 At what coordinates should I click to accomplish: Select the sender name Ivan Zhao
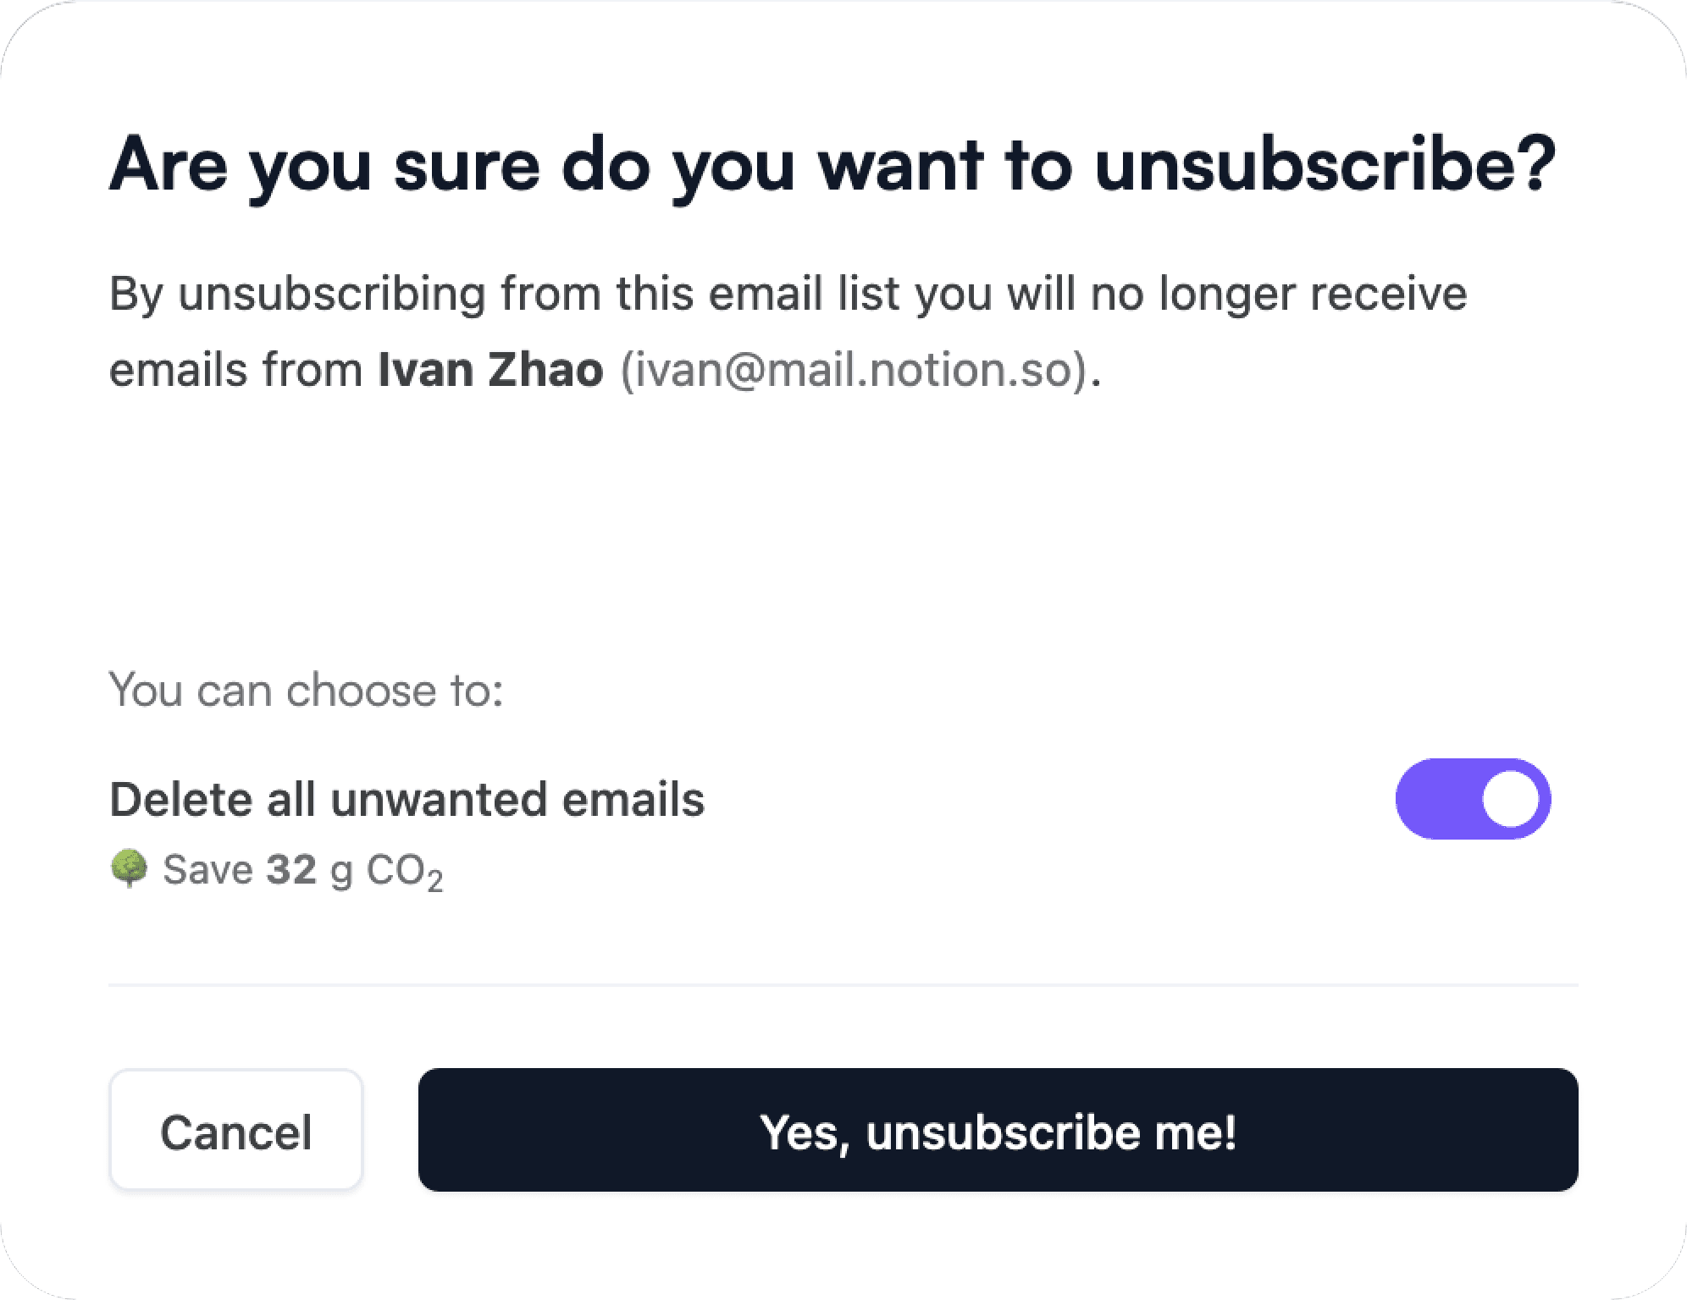[x=490, y=370]
